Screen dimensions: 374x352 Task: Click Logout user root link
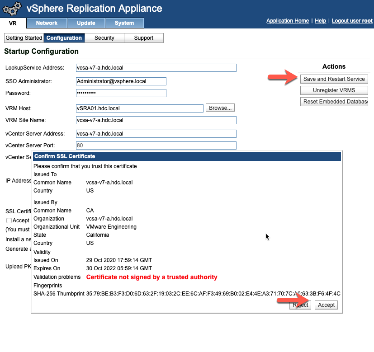tap(352, 21)
